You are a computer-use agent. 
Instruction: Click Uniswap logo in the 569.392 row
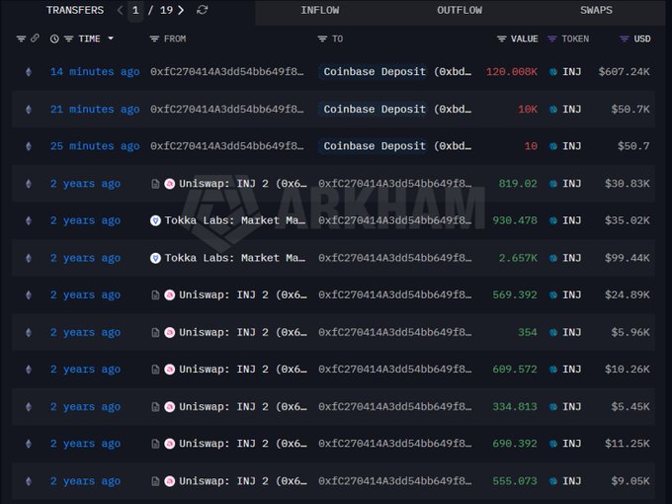[x=170, y=294]
